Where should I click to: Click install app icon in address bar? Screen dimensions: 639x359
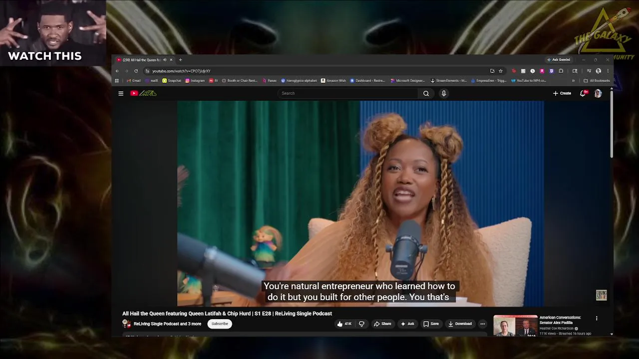(x=492, y=71)
